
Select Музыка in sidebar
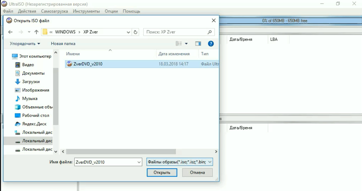pyautogui.click(x=26, y=99)
